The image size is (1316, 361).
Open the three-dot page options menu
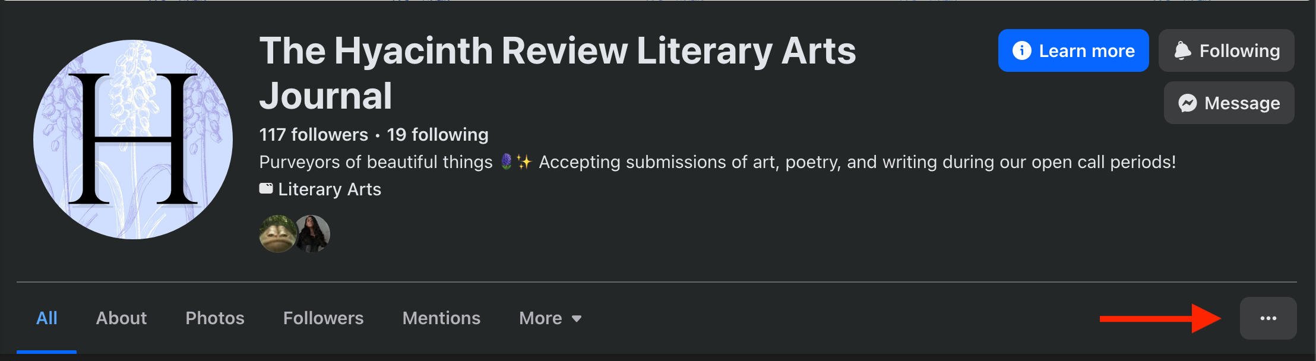pyautogui.click(x=1268, y=318)
